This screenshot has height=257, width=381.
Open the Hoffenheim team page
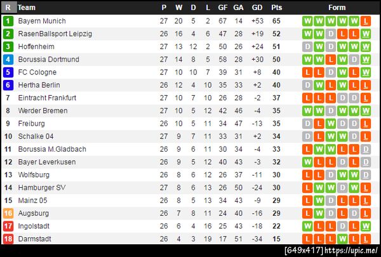tap(37, 46)
